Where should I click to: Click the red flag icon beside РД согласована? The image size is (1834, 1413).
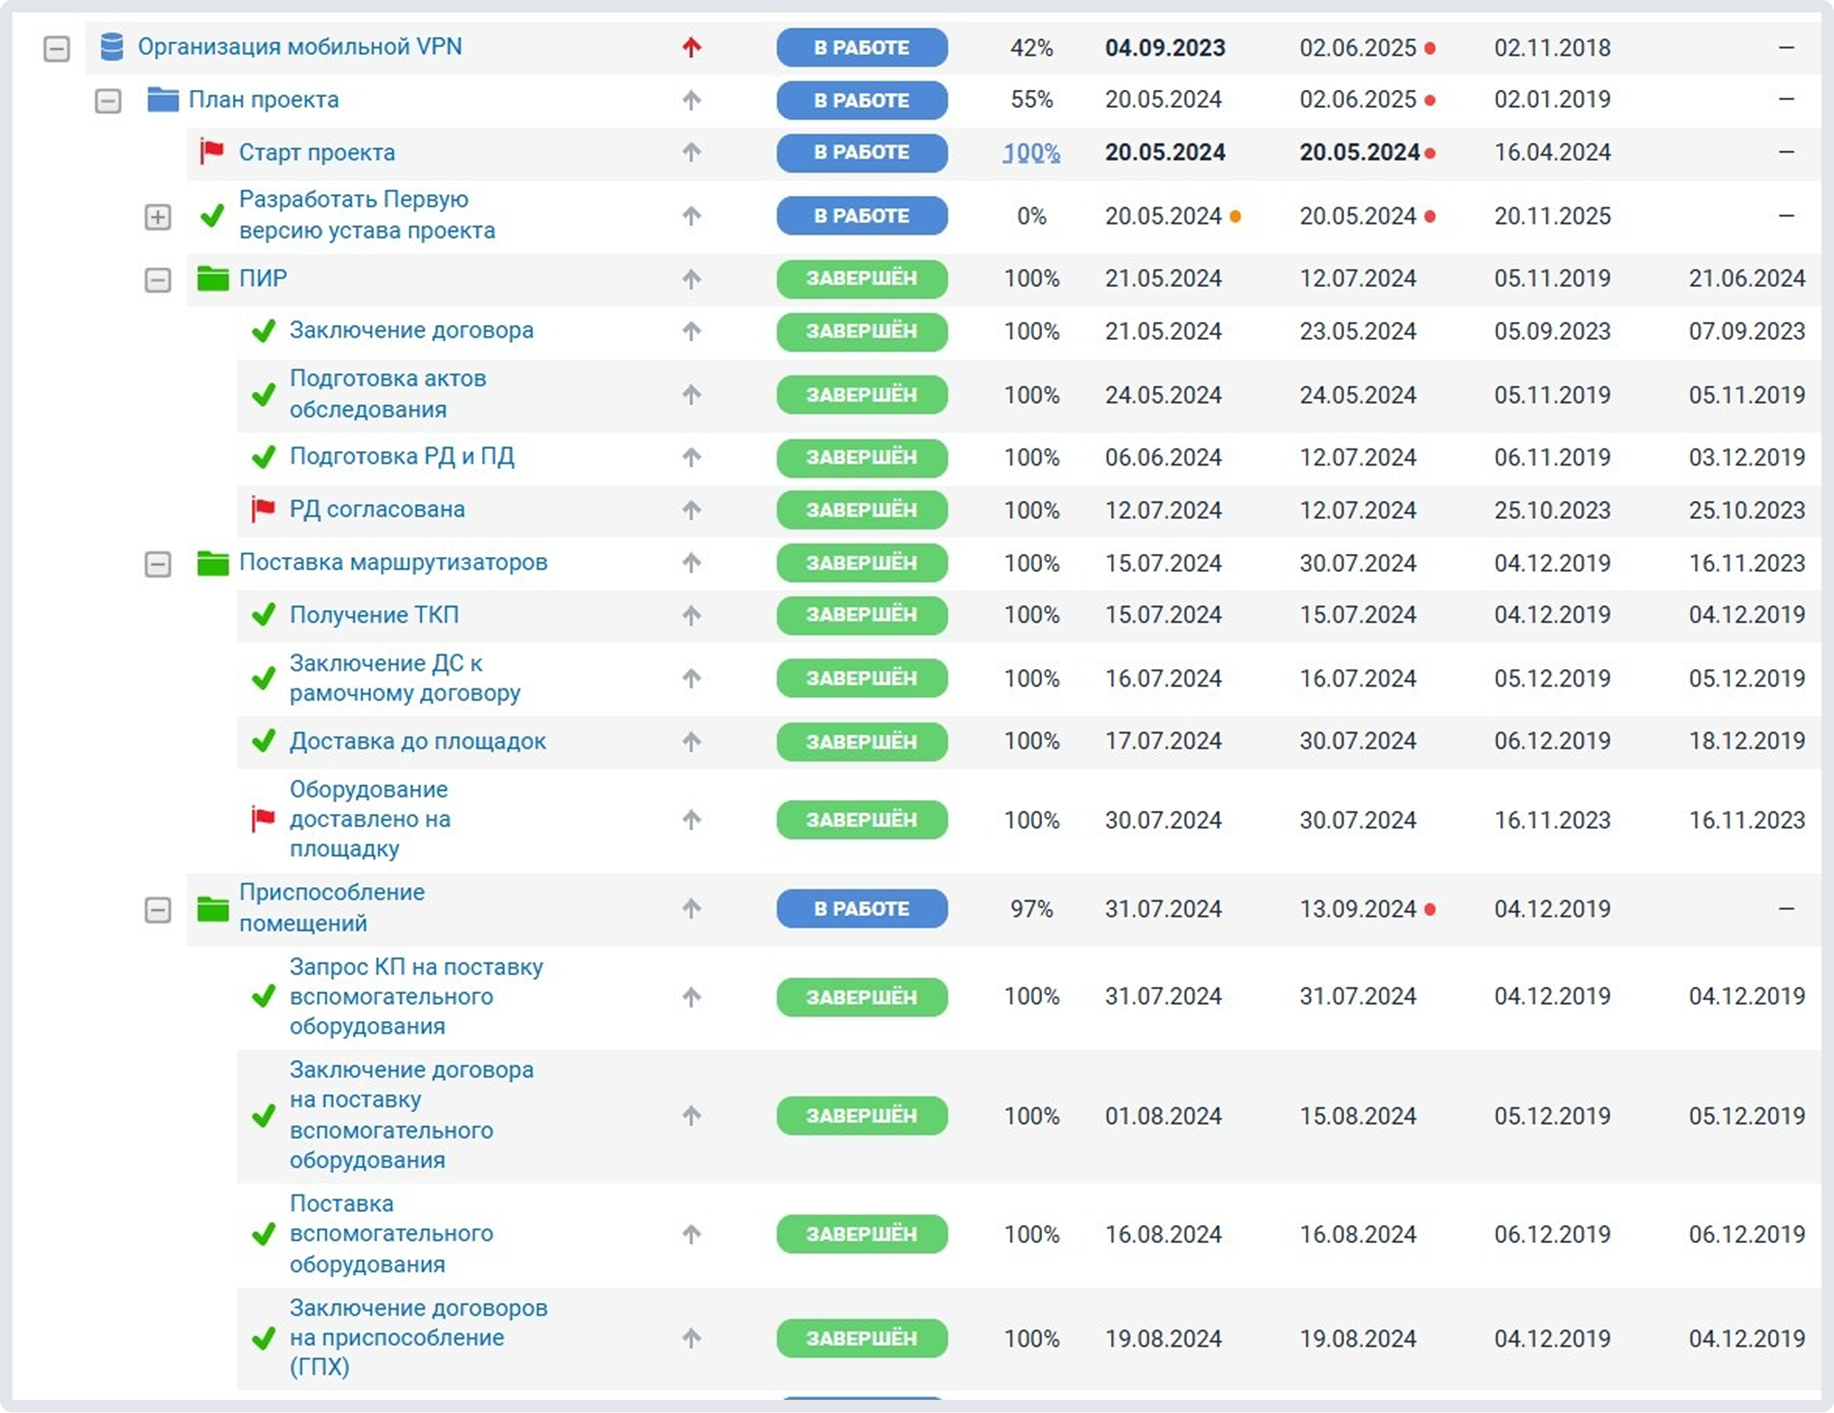click(263, 509)
